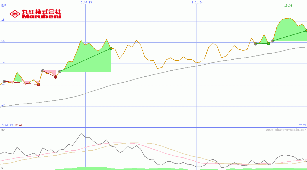Open the share-o-matic.com watermark link
The width and height of the screenshot is (307, 170).
click(286, 130)
